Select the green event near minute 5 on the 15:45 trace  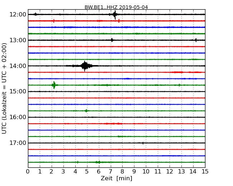86,111
